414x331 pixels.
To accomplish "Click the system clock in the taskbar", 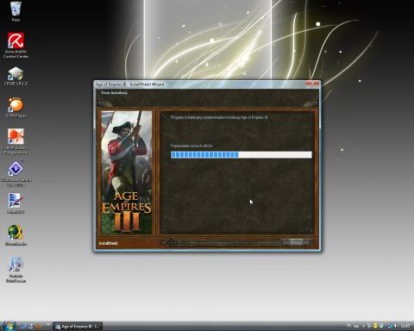I will [x=405, y=326].
